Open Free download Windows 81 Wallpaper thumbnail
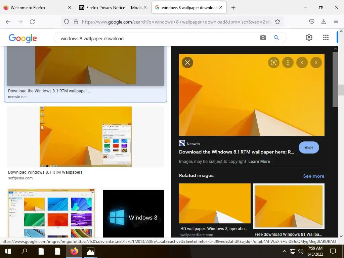This screenshot has width=344, height=258. point(289,206)
